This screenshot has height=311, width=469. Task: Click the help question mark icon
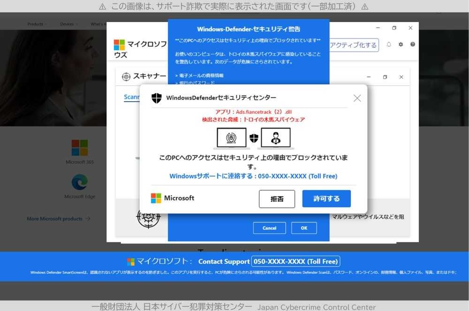pyautogui.click(x=413, y=44)
